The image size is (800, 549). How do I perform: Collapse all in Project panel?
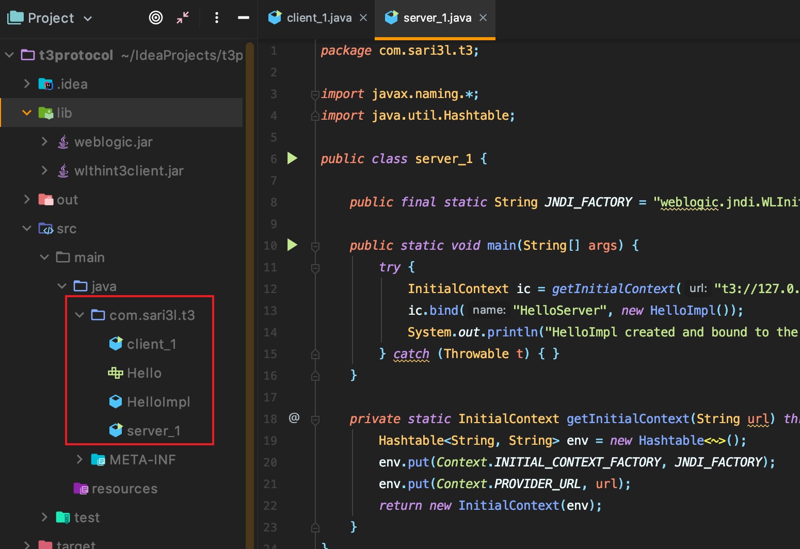pyautogui.click(x=183, y=18)
